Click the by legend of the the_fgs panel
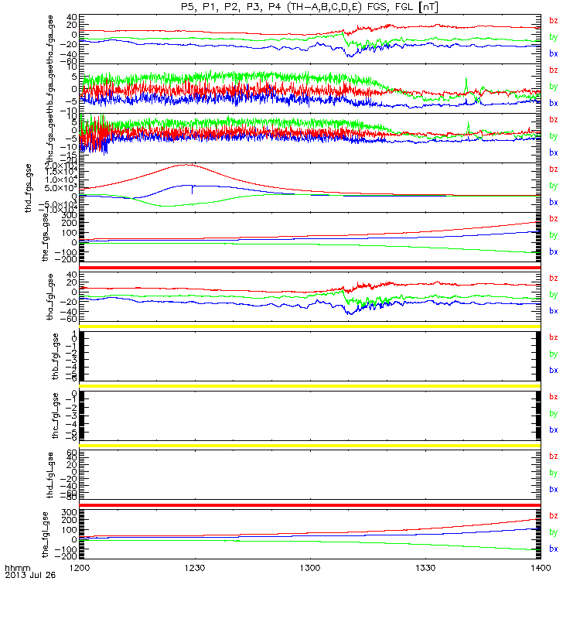Viewport: 580px width, 619px height. 554,235
